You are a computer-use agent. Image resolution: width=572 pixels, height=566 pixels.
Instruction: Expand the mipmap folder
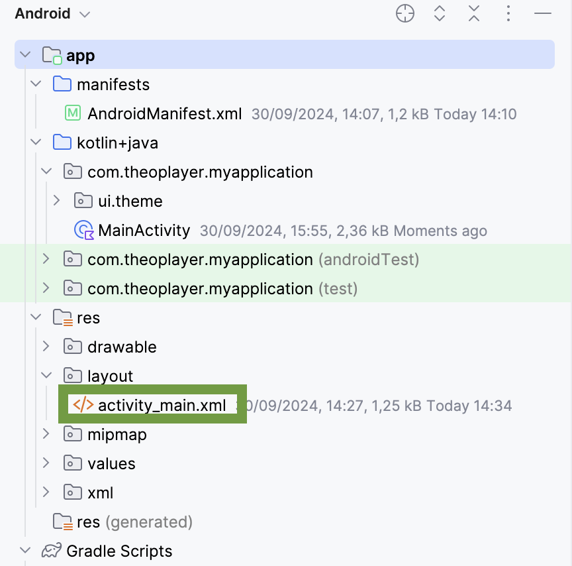coord(46,435)
